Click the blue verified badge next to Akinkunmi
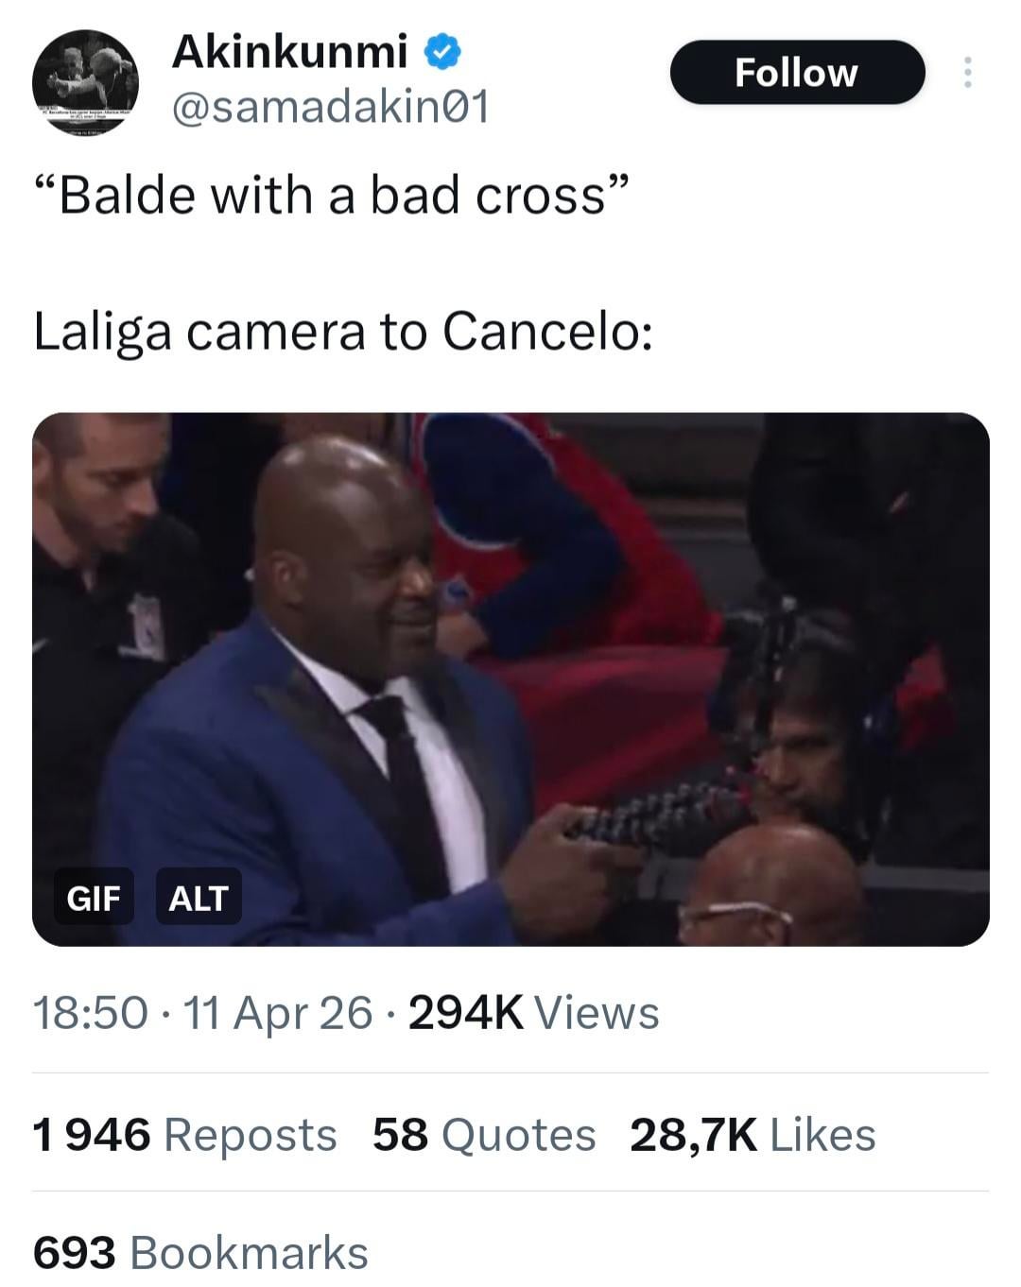This screenshot has width=1021, height=1287. tap(442, 51)
